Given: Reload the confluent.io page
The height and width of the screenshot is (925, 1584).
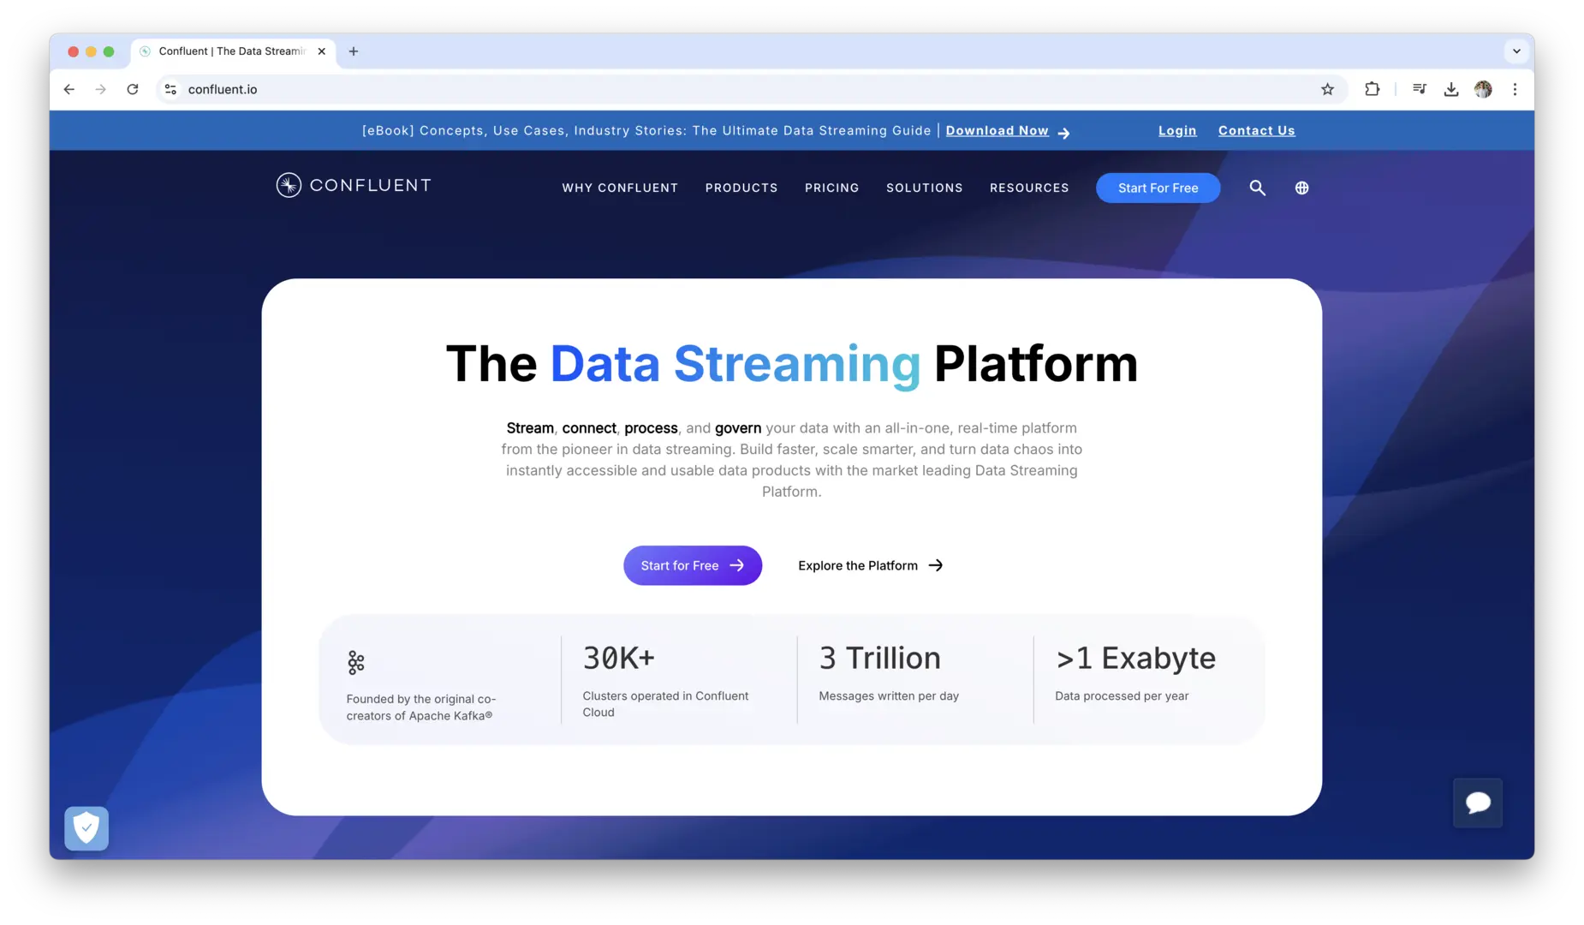Looking at the screenshot, I should [x=133, y=89].
